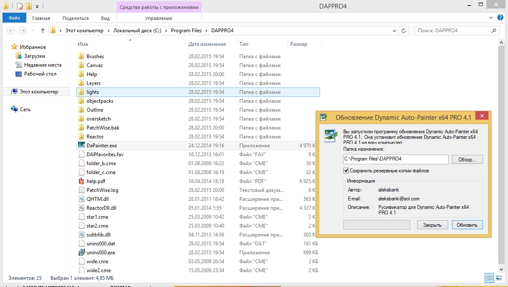Screen dimensions: 508x287
Task: Go forward using the forward arrow
Action: pos(22,31)
